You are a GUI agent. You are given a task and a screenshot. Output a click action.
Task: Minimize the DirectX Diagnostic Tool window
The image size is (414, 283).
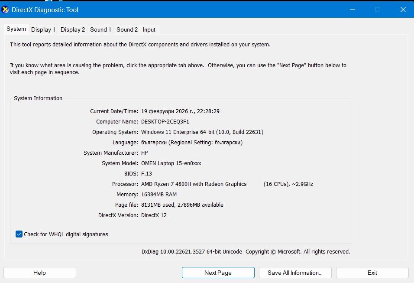pyautogui.click(x=353, y=10)
